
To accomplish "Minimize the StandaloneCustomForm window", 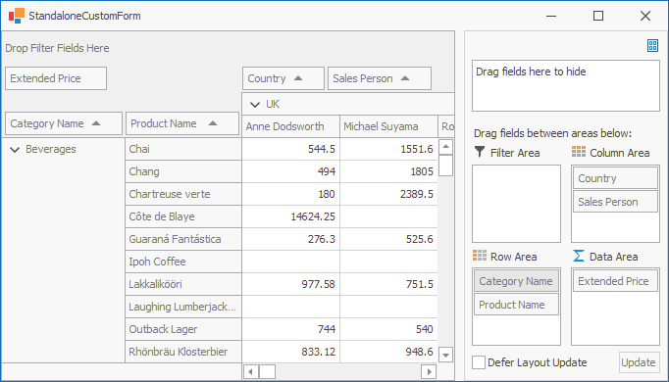I will [x=551, y=16].
